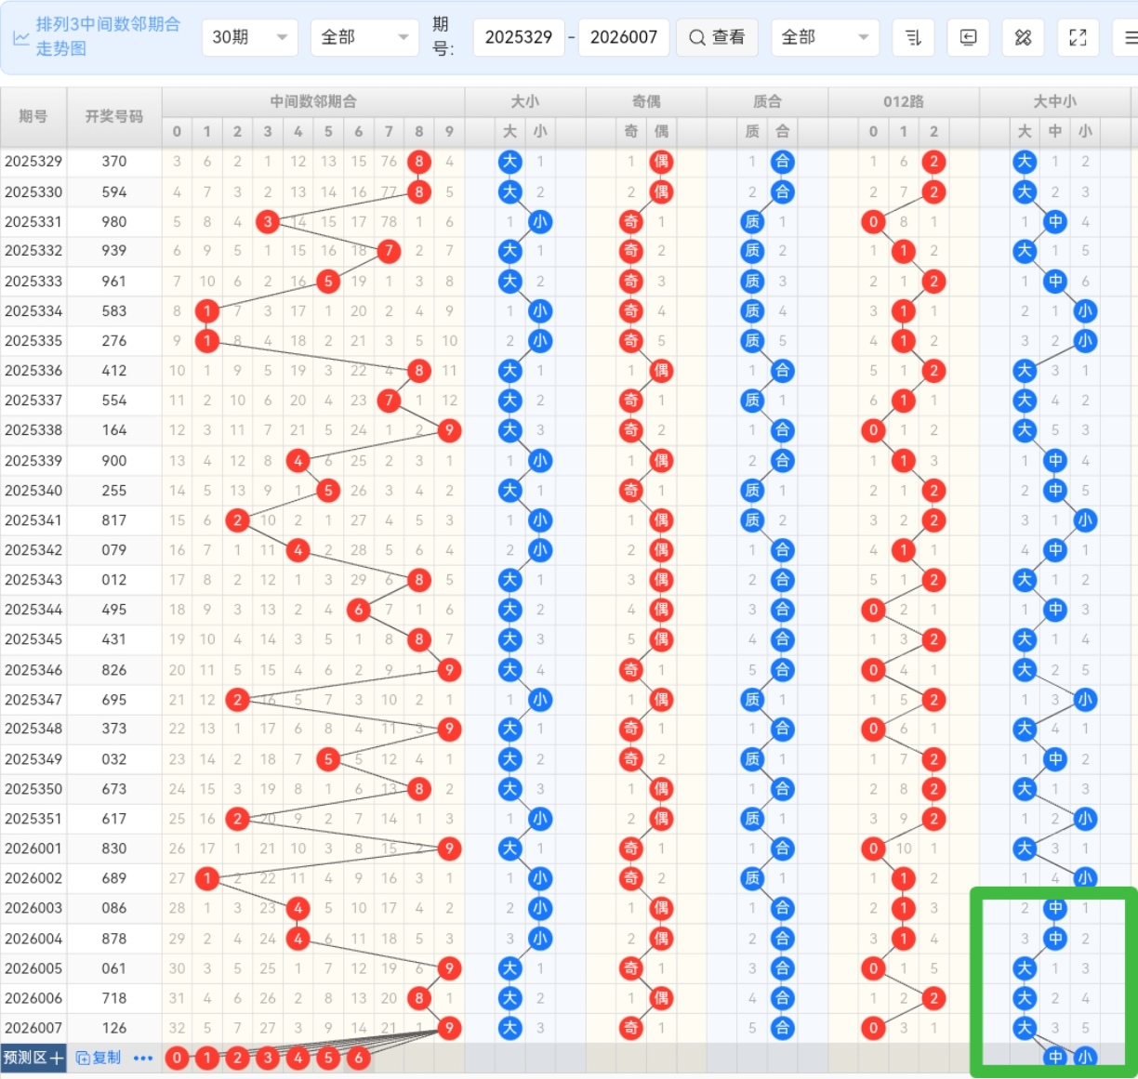Click period cell 2025350
The height and width of the screenshot is (1079, 1138).
pyautogui.click(x=33, y=789)
